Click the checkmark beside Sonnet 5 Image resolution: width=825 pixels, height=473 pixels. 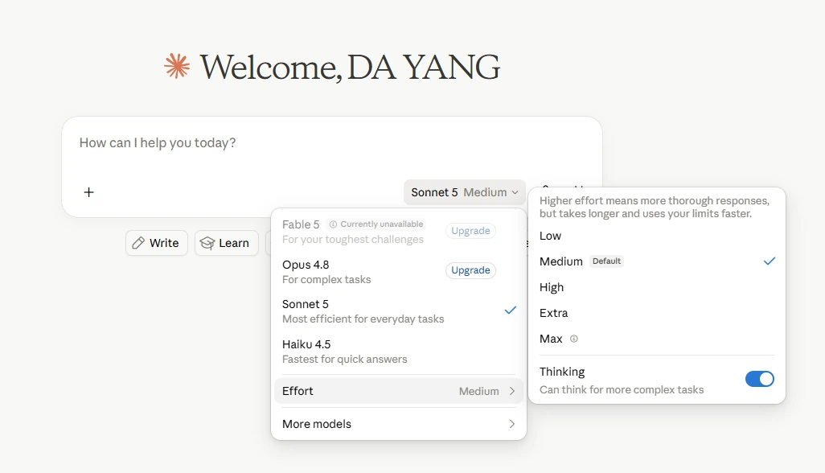coord(511,311)
